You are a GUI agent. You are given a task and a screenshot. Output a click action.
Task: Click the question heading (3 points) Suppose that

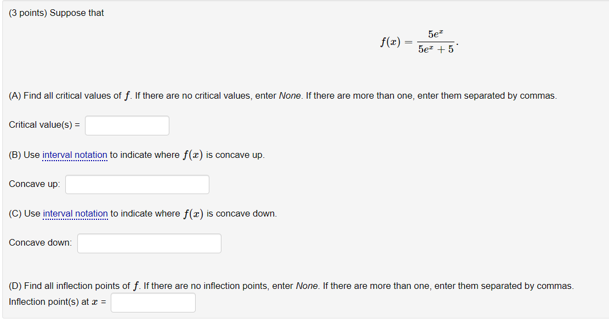[x=56, y=13]
